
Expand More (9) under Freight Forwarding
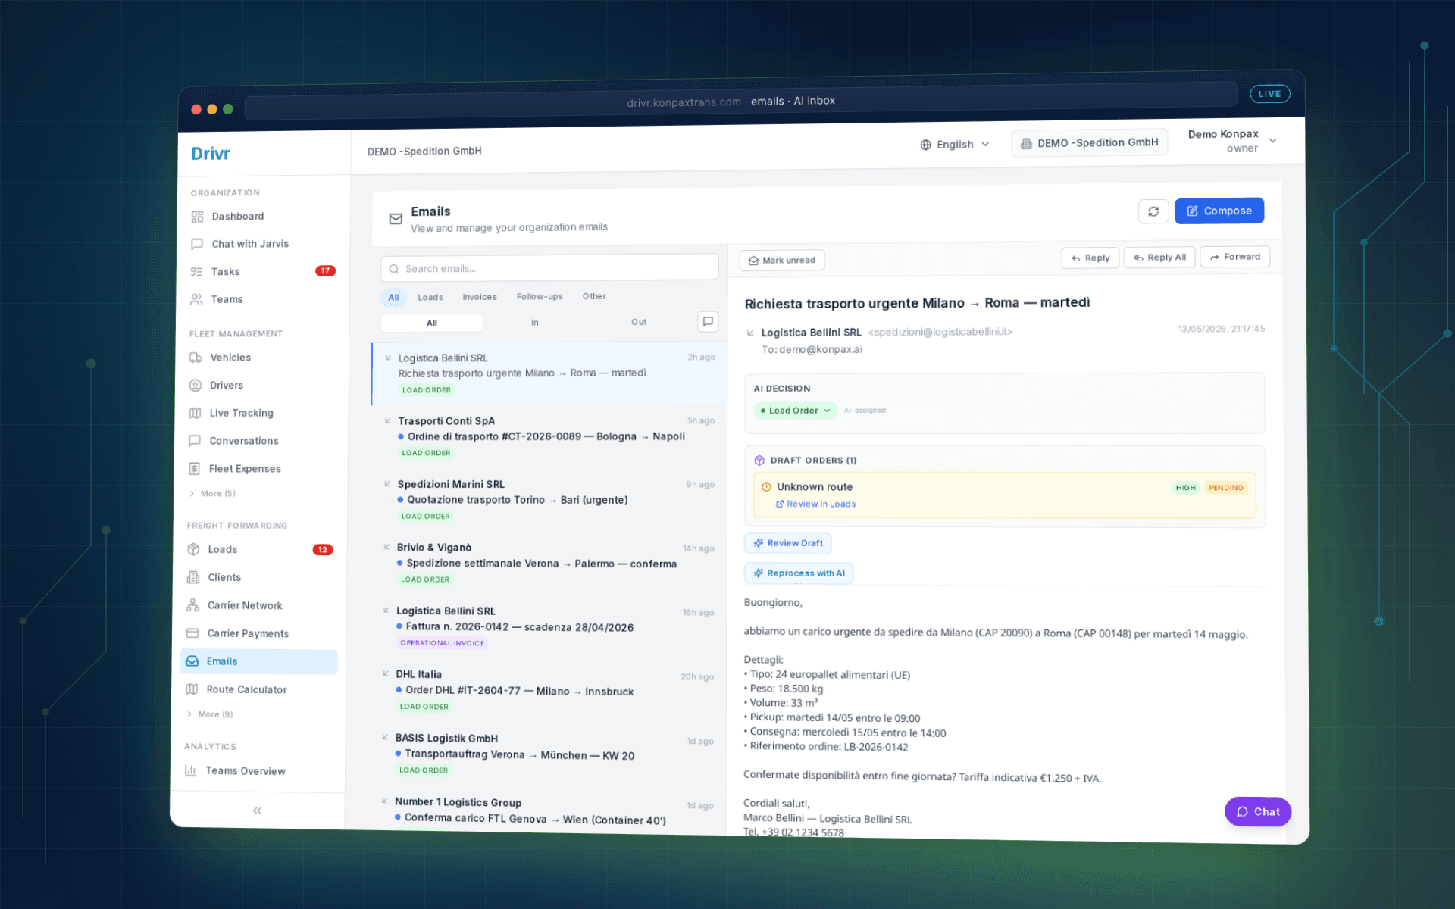coord(210,714)
